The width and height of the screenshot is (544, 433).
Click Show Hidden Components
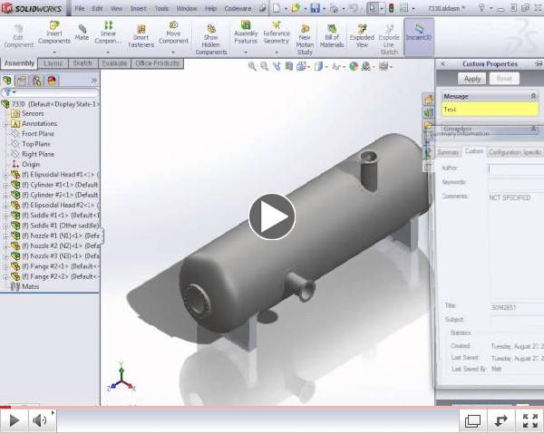(210, 38)
